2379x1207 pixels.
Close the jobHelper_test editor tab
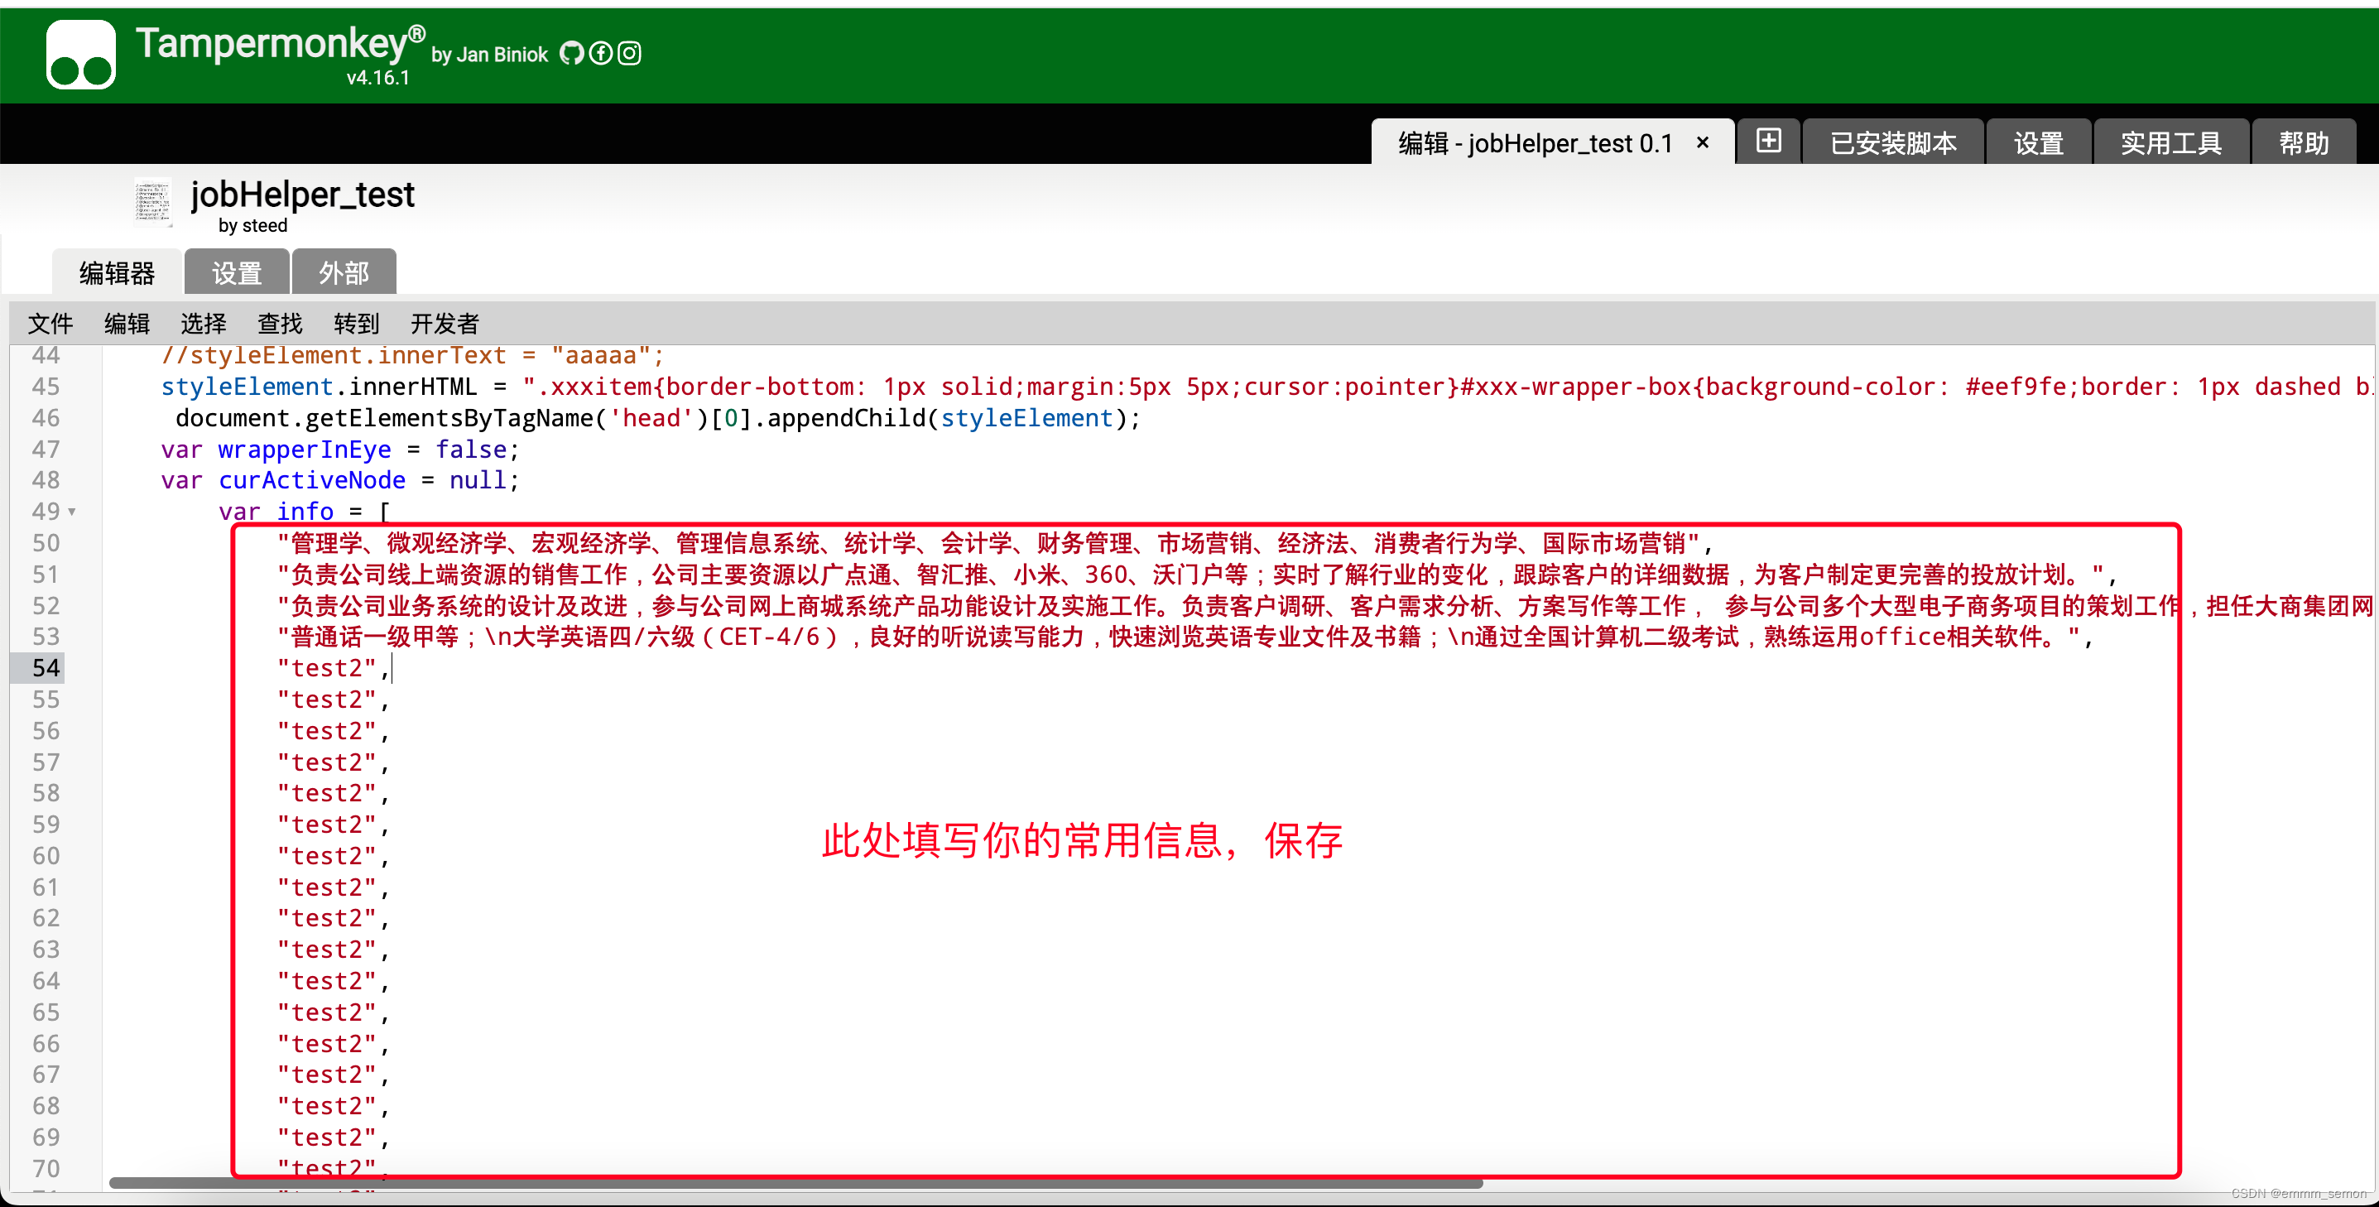coord(1702,142)
